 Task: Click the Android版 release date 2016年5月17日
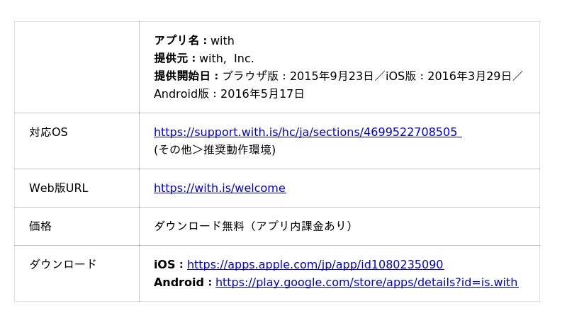point(262,93)
